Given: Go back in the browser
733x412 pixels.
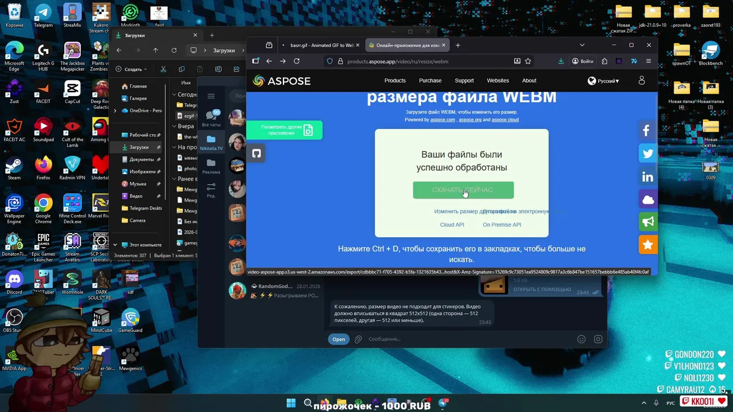Looking at the screenshot, I should click(x=269, y=61).
